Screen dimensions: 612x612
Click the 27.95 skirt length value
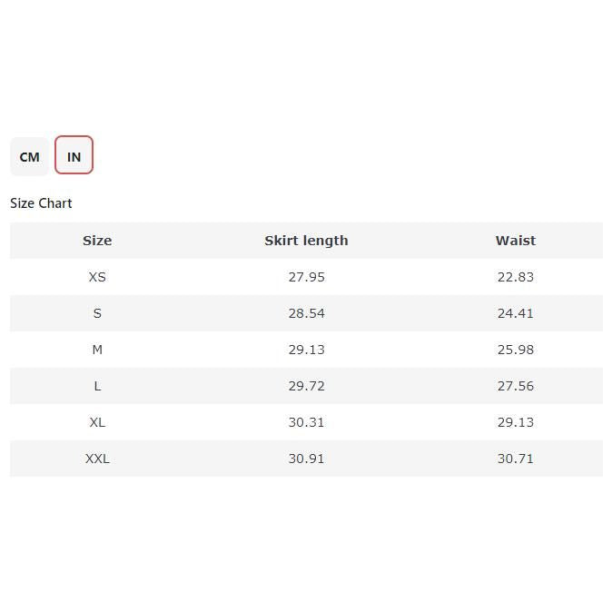pyautogui.click(x=306, y=277)
